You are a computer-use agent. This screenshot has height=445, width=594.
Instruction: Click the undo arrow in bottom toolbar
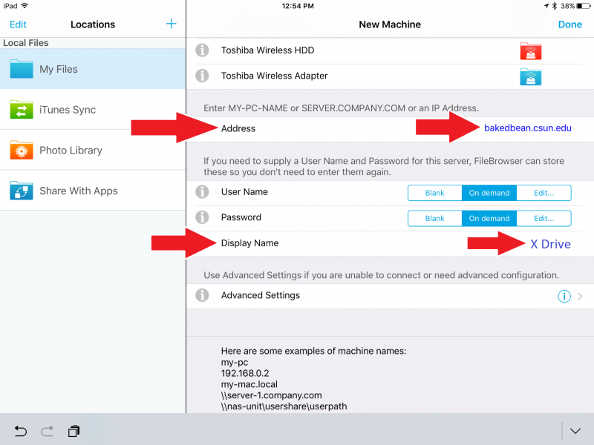tap(20, 431)
